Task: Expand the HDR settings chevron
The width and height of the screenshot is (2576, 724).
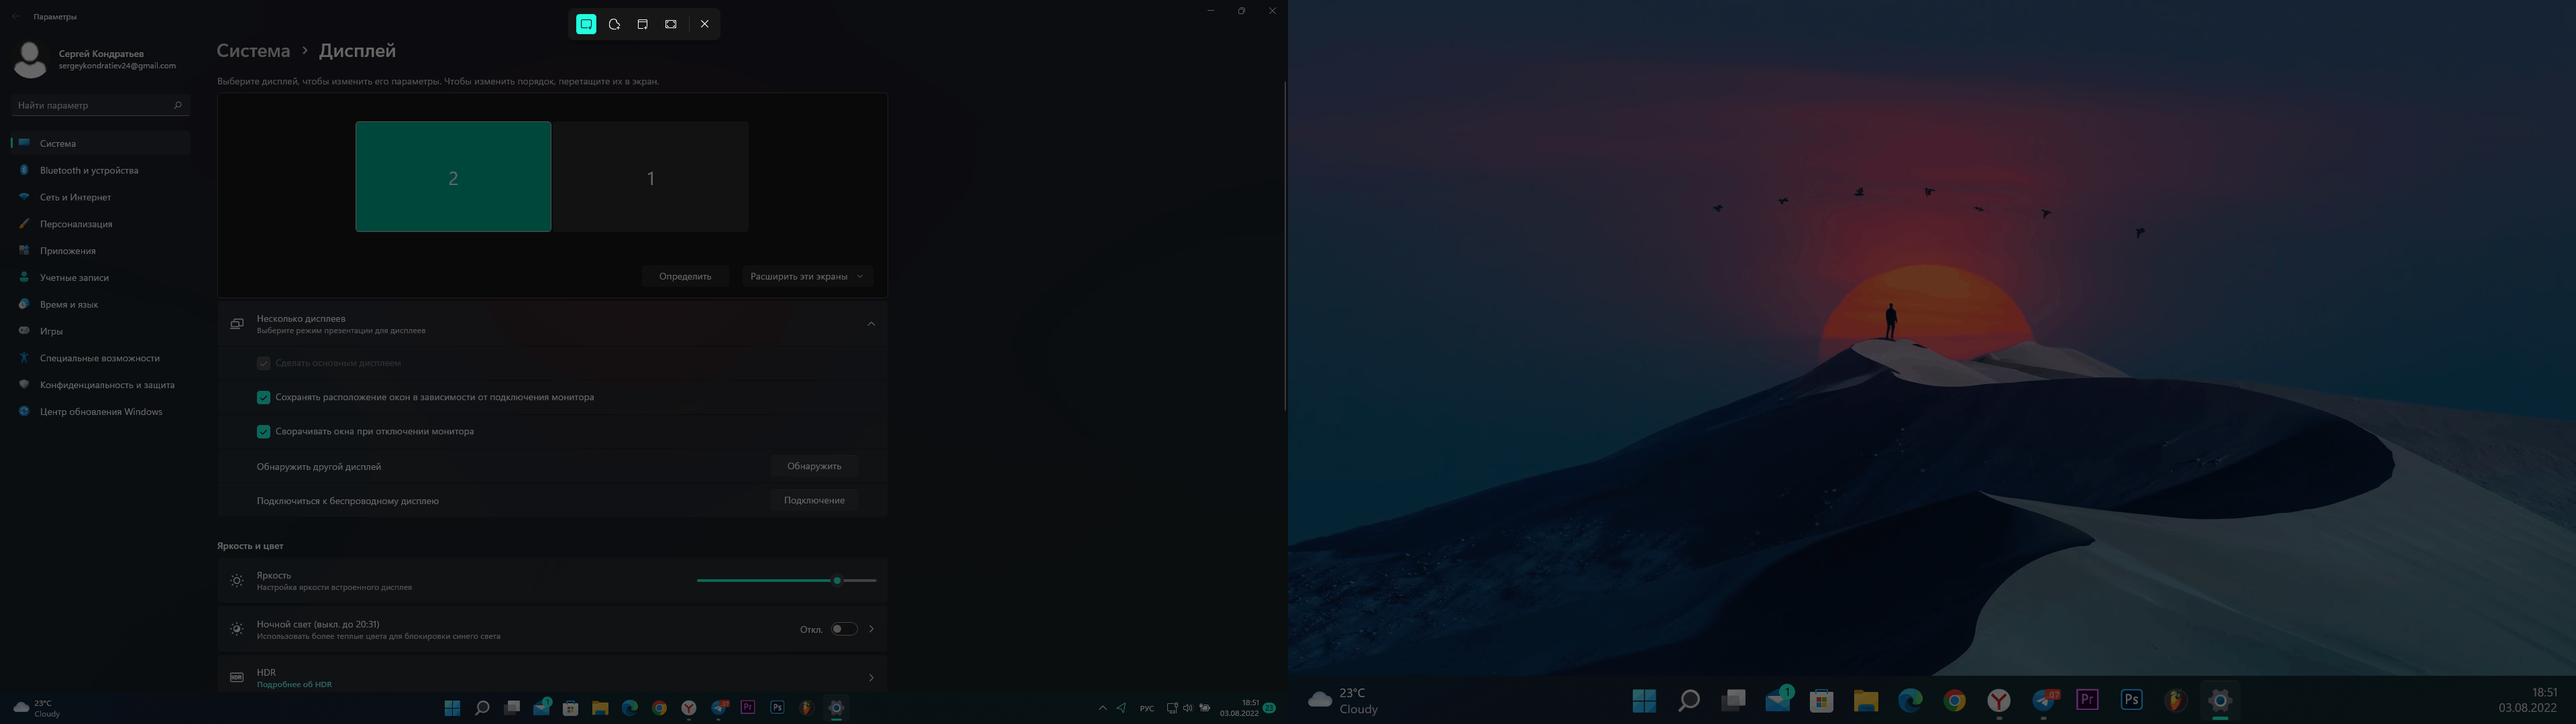Action: (871, 678)
